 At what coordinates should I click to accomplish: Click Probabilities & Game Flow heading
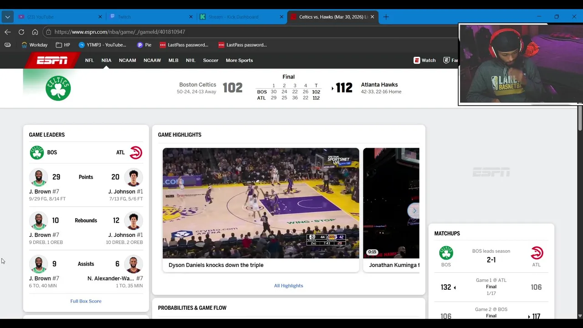pos(192,308)
